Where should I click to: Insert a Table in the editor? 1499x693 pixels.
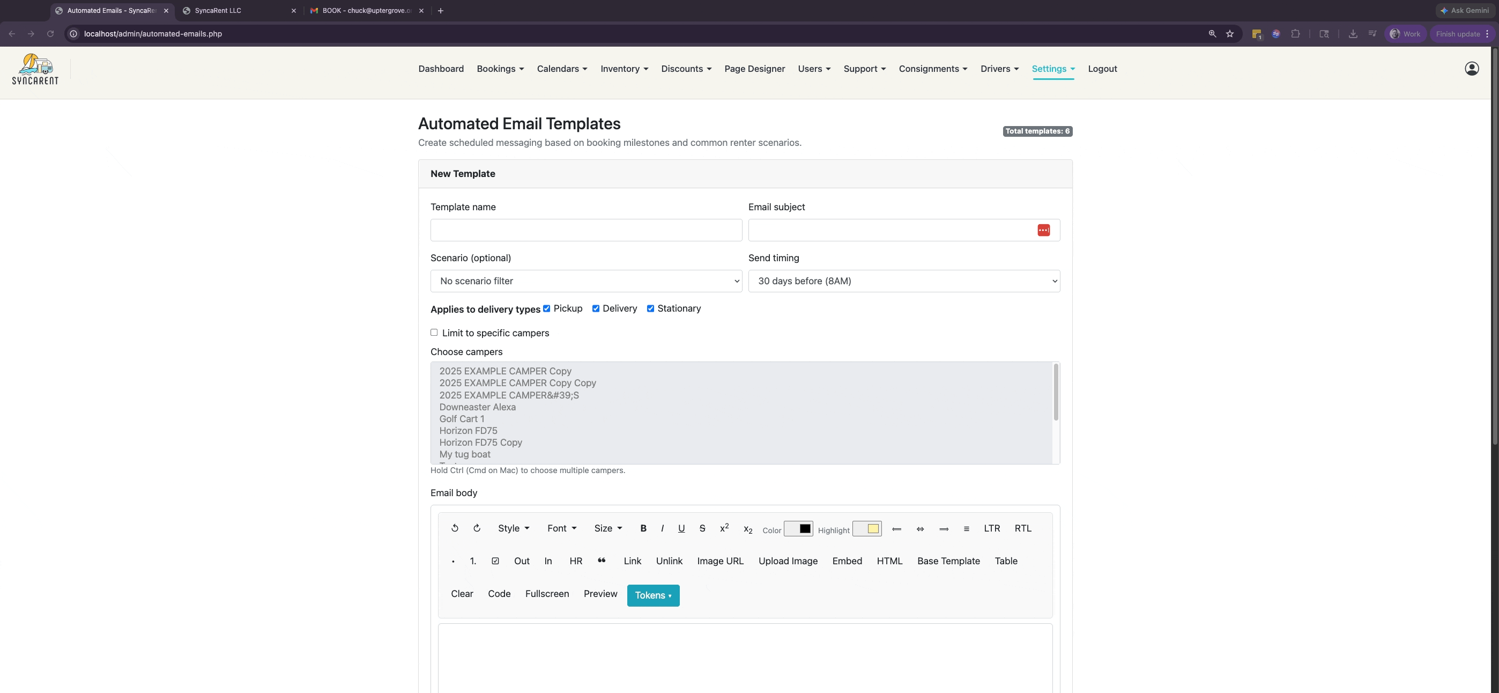coord(1006,561)
